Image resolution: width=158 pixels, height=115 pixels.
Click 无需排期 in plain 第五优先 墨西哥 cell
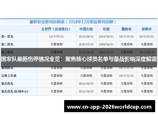coord(126,84)
